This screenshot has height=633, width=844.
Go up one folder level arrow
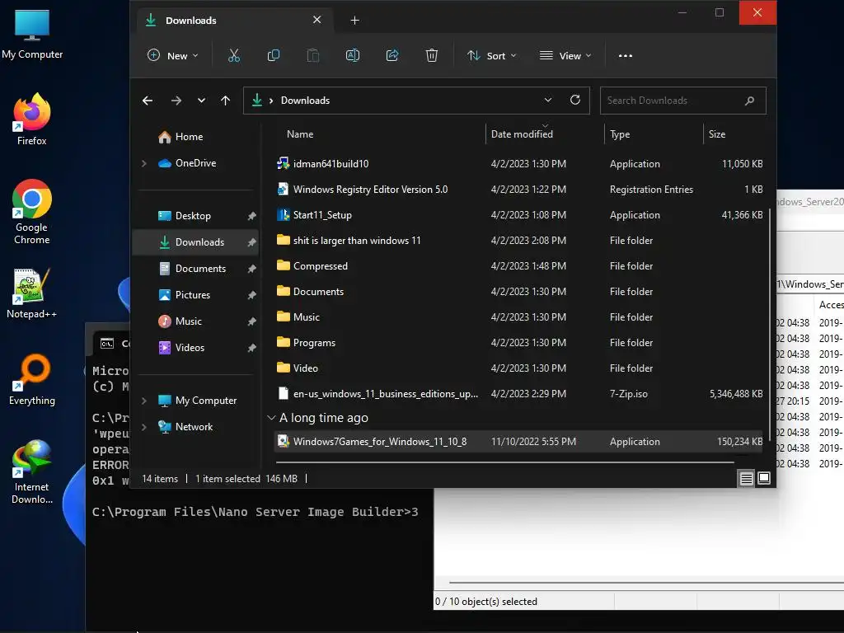226,101
